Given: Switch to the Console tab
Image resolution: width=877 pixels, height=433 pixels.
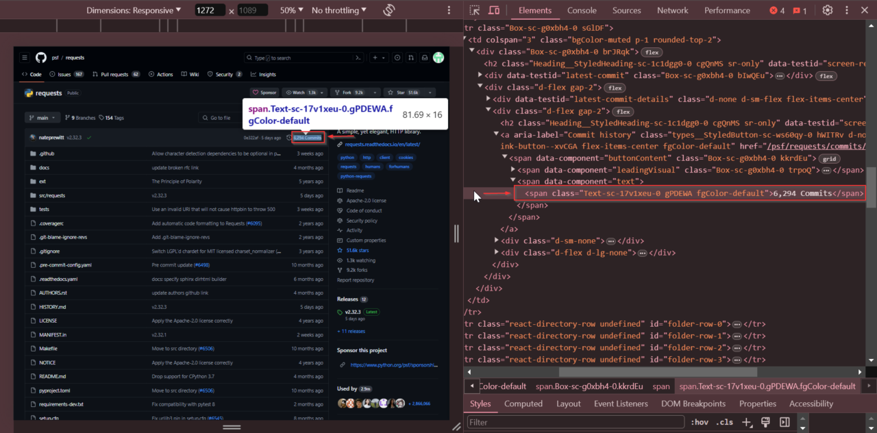Looking at the screenshot, I should pyautogui.click(x=582, y=10).
